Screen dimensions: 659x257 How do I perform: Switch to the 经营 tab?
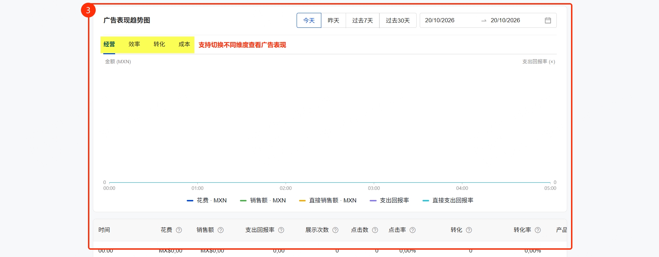[109, 44]
